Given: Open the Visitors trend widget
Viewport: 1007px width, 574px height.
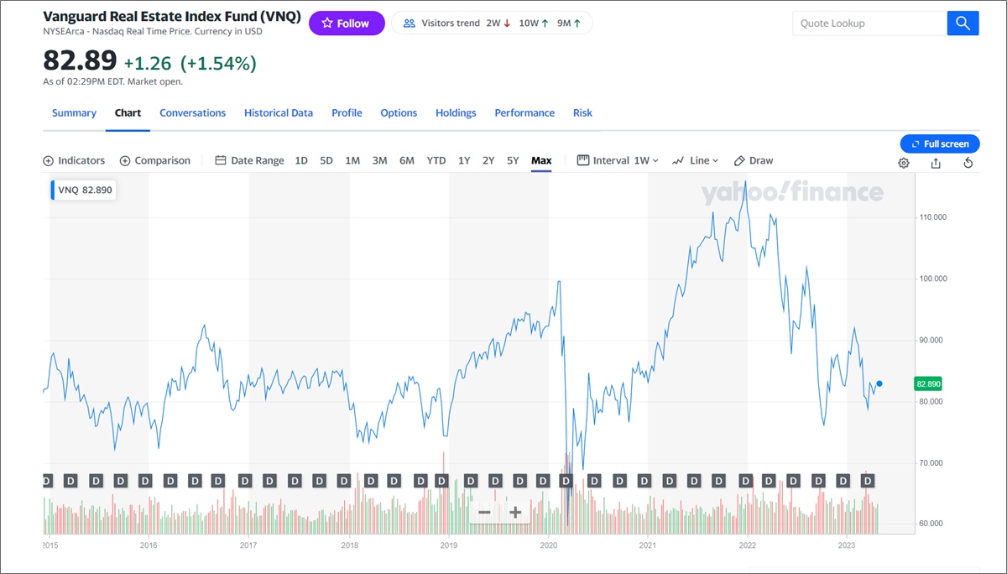Looking at the screenshot, I should 492,23.
